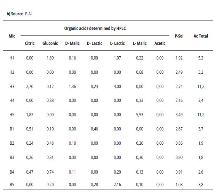Click the Acetic column header
215x192 pixels.
click(160, 43)
